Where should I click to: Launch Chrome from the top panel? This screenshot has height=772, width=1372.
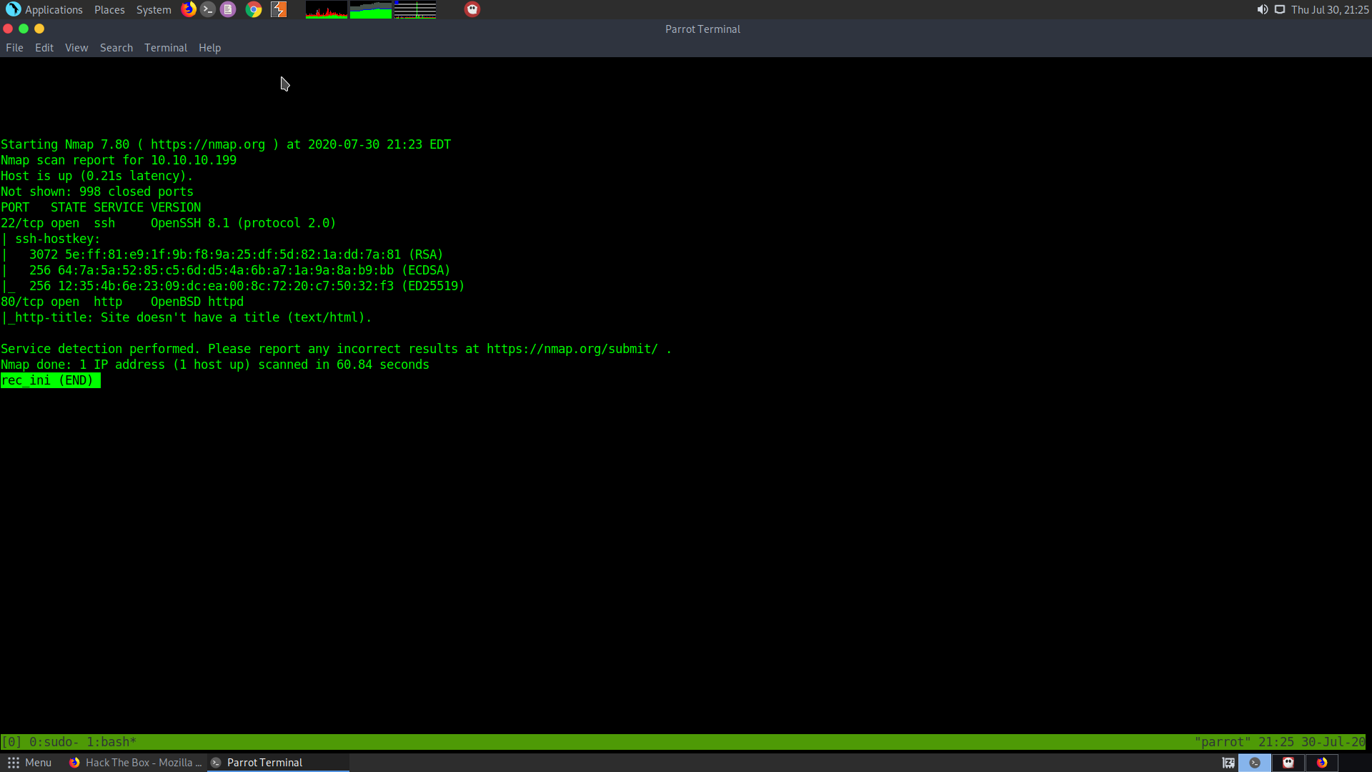coord(254,9)
